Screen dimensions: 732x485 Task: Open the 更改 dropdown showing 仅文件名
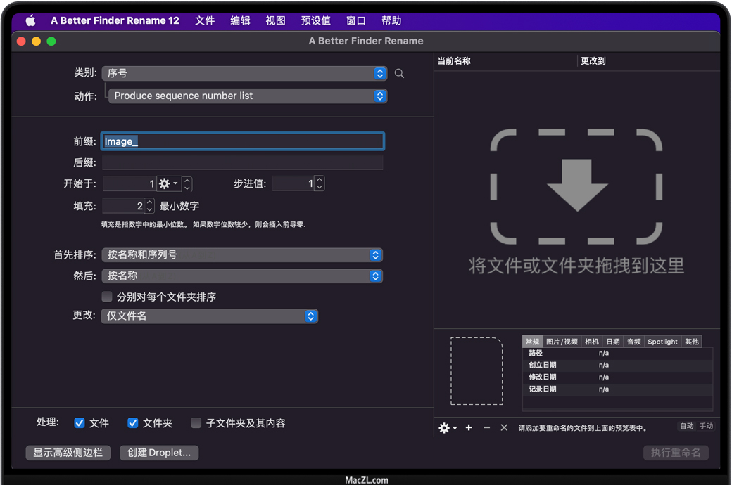pos(210,316)
